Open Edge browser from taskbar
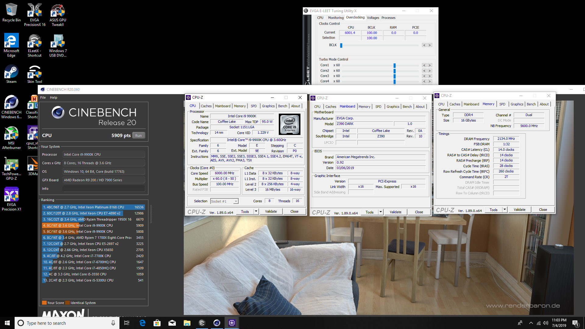Image resolution: width=585 pixels, height=329 pixels. pyautogui.click(x=142, y=323)
